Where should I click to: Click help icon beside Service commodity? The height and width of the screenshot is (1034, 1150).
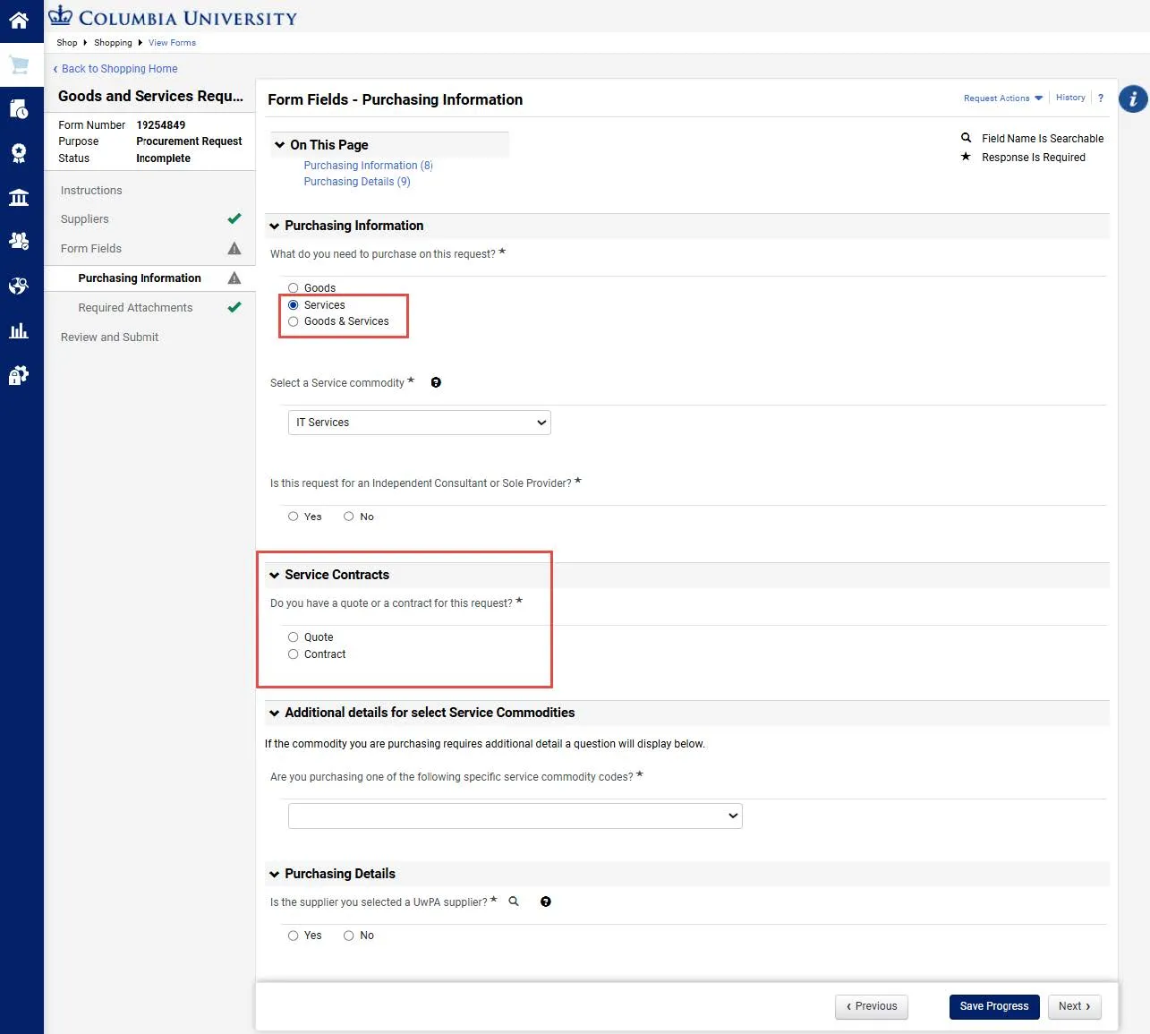pyautogui.click(x=436, y=382)
